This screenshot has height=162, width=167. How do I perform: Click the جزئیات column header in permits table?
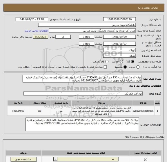pyautogui.click(x=24, y=153)
